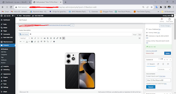Open the Worldwide country dropdown
Image resolution: width=176 pixels, height=94 pixels.
164,69
